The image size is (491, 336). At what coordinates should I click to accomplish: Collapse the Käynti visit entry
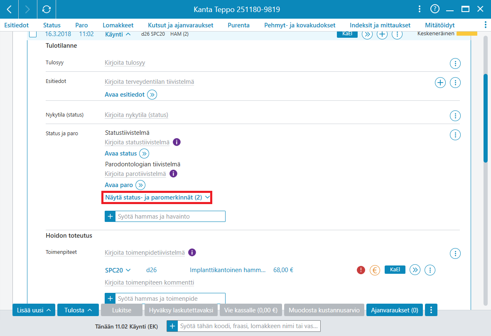[118, 34]
